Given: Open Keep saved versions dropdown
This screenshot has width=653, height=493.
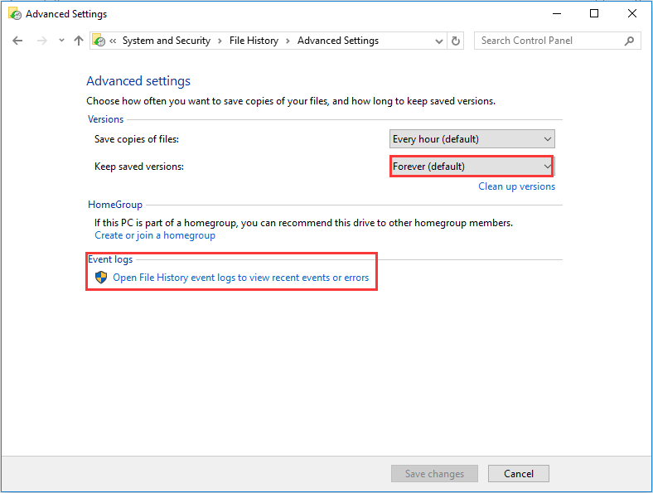Looking at the screenshot, I should (x=472, y=167).
